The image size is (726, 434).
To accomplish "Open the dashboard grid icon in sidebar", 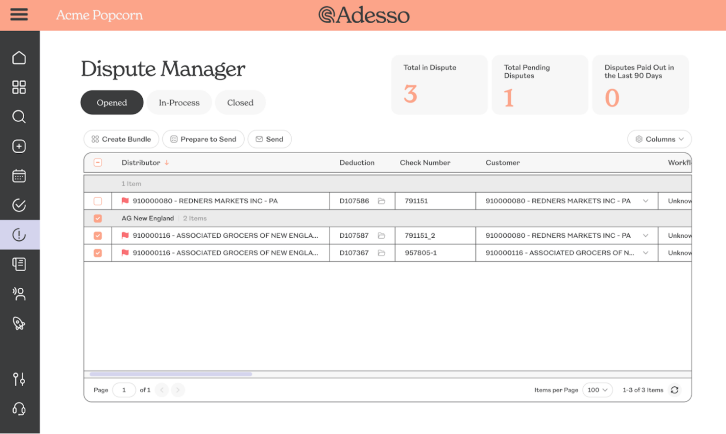I will click(19, 87).
